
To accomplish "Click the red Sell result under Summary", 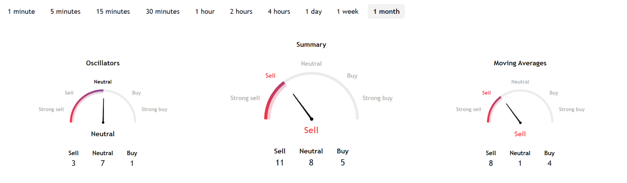I will click(x=311, y=130).
